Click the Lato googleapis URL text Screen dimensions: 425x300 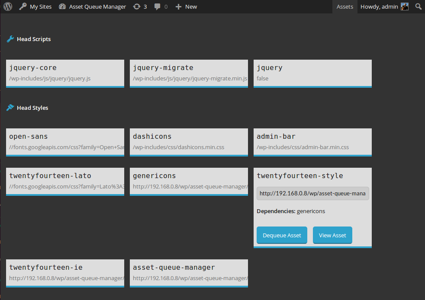coord(67,187)
